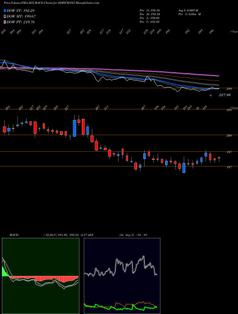Click the magenta DOW PT legend swatch
The width and height of the screenshot is (238, 314).
[x=5, y=22]
